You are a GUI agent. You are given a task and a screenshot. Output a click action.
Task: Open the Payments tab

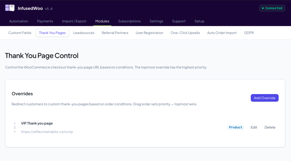click(45, 21)
